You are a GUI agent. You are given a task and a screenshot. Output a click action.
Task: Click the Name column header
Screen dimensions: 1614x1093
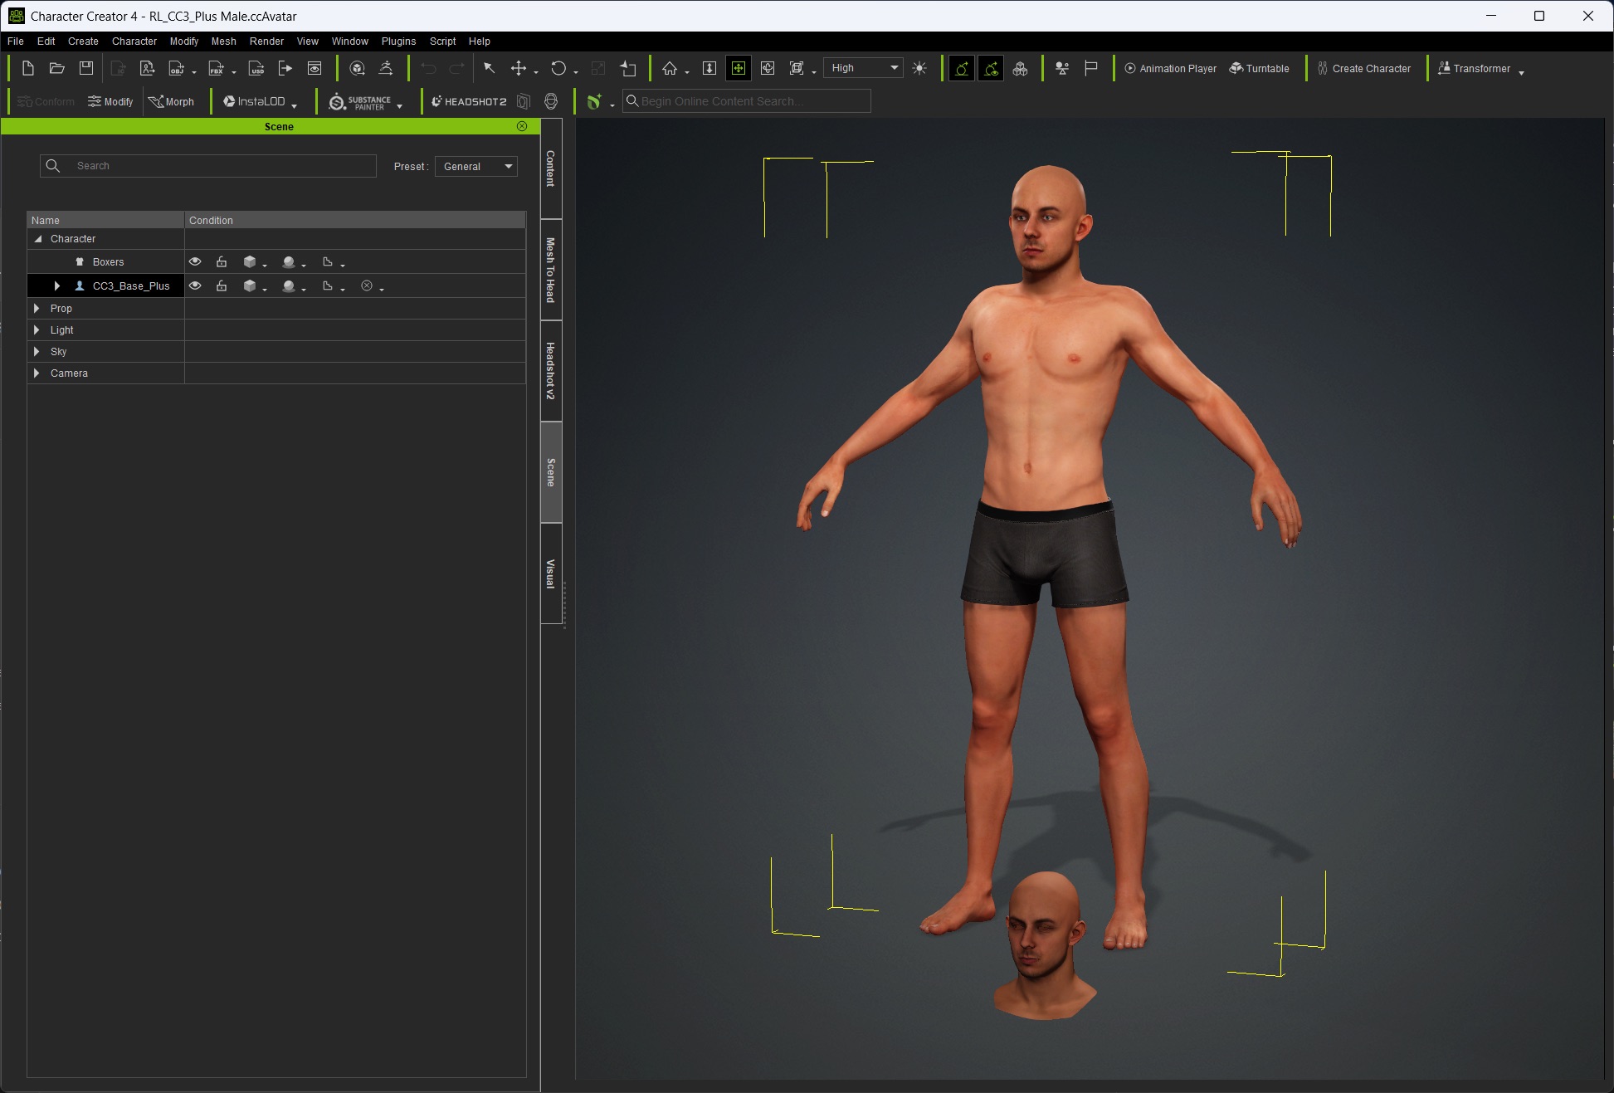coord(105,220)
